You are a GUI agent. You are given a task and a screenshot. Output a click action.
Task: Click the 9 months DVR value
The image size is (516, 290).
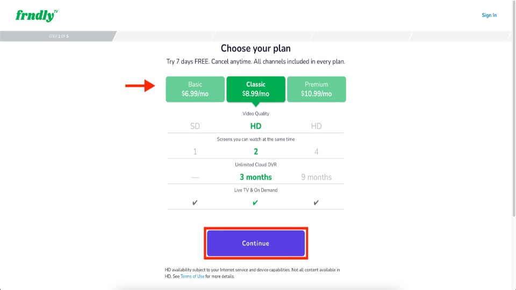(x=316, y=177)
